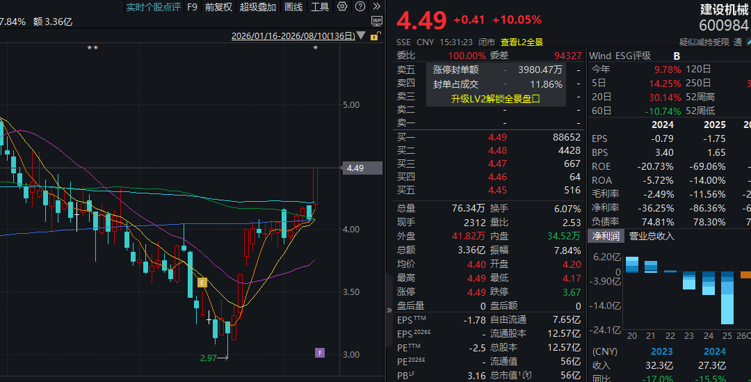This screenshot has height=382, width=751.
Task: Toggle the orange date-range lock icon
Action: pyautogui.click(x=375, y=36)
